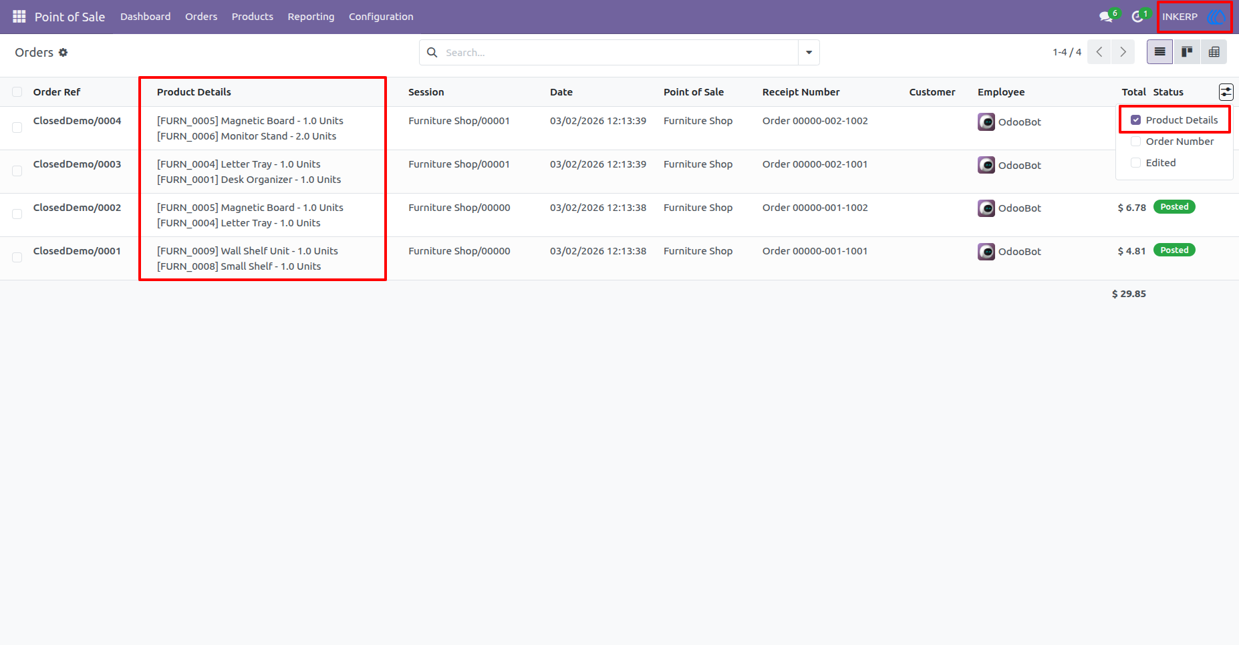
Task: Open the Dashboard menu
Action: point(146,17)
